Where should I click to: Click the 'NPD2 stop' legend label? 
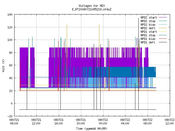(148, 21)
